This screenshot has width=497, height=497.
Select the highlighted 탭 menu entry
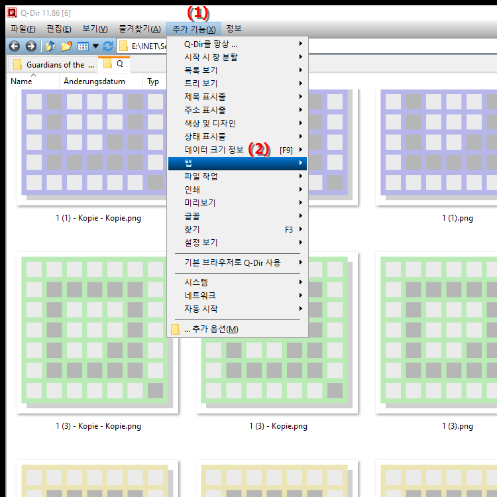coord(237,163)
